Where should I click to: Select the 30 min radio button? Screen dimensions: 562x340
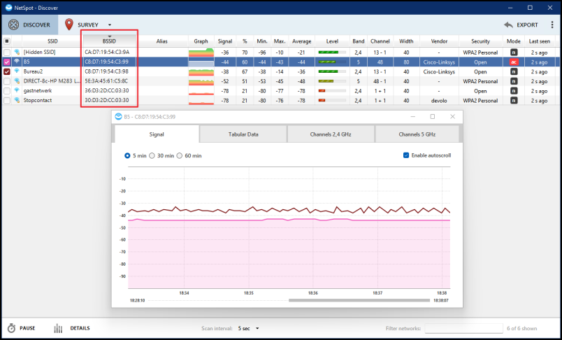(152, 155)
